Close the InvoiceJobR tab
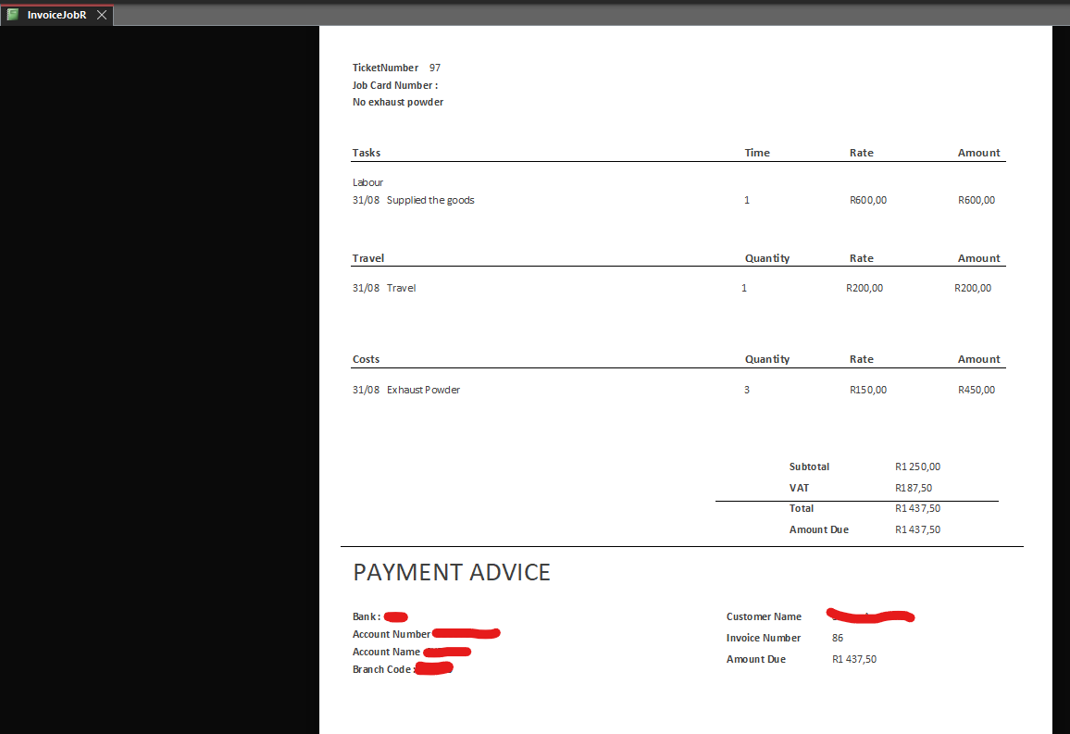Viewport: 1070px width, 734px height. [x=102, y=15]
